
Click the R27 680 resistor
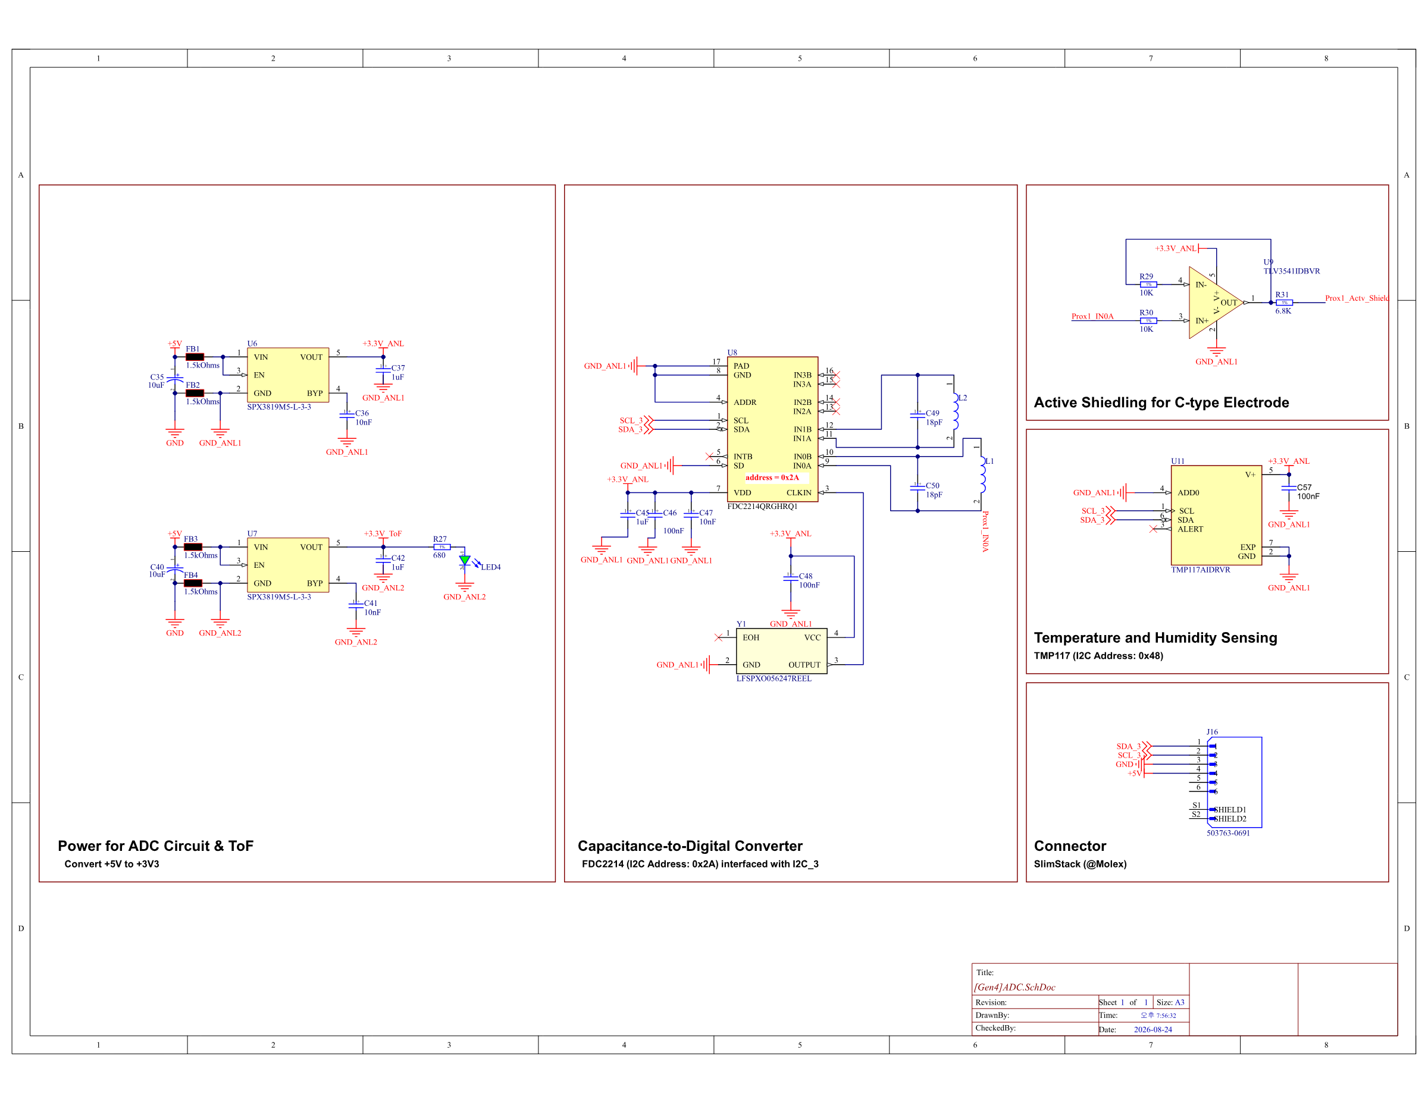pyautogui.click(x=442, y=547)
